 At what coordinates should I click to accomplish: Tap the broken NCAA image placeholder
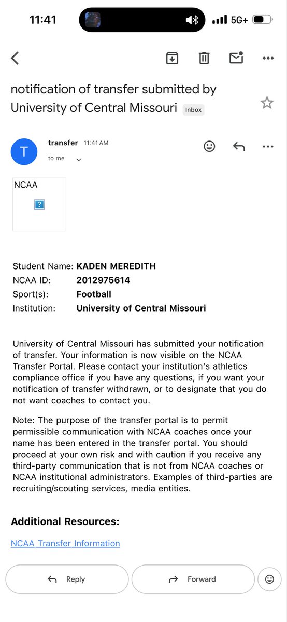point(39,204)
